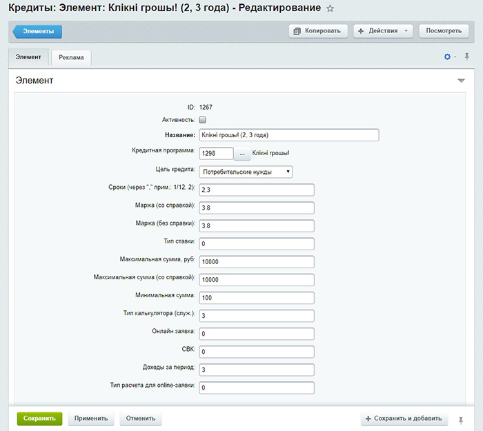Open the Цель кредита dropdown

[246, 172]
